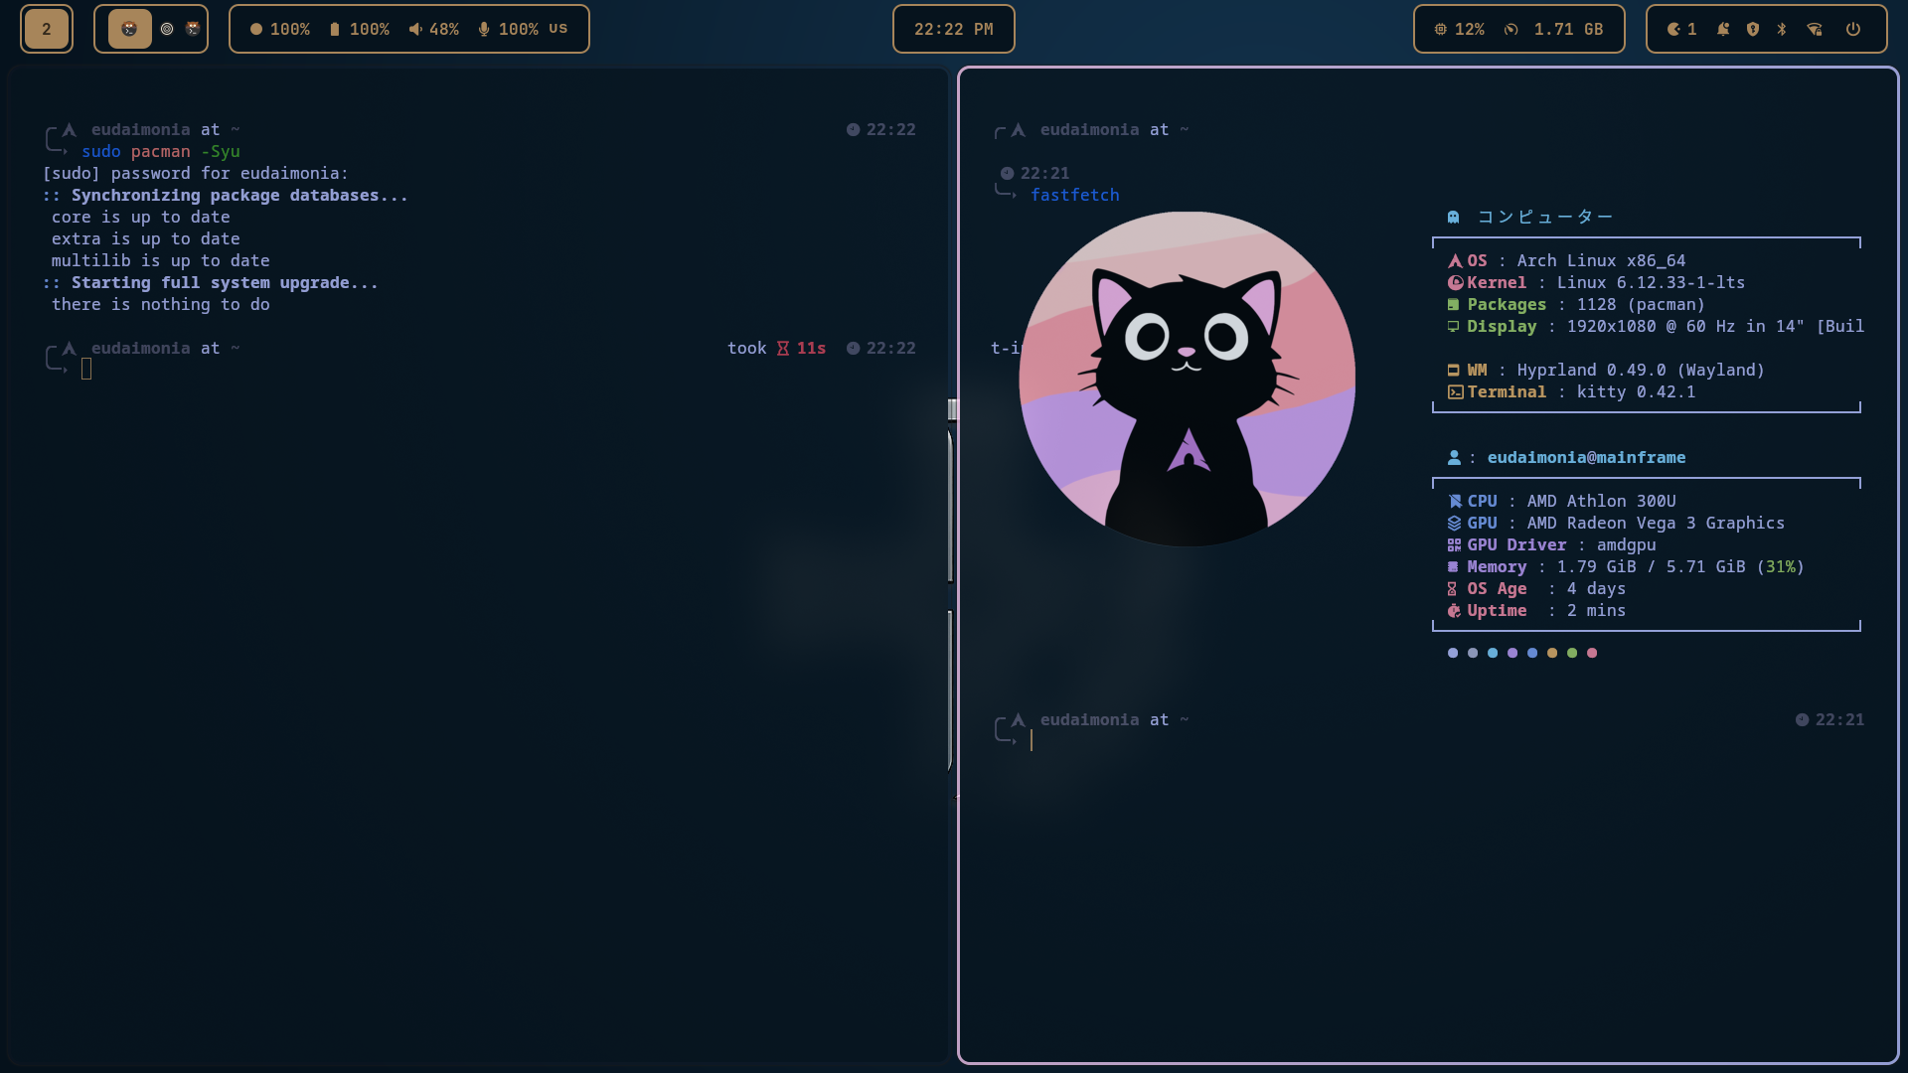Click the kitty terminal icon in the taskbar
This screenshot has height=1073, width=1908.
(127, 29)
